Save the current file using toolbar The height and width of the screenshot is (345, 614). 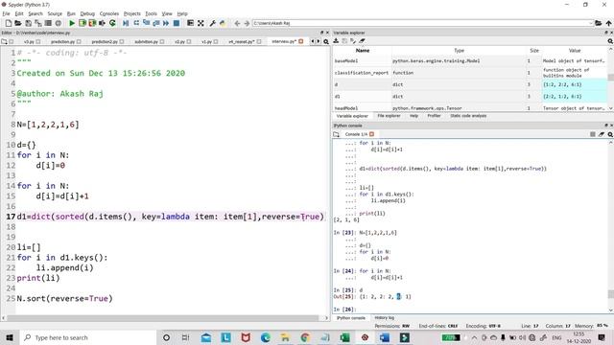[x=28, y=23]
